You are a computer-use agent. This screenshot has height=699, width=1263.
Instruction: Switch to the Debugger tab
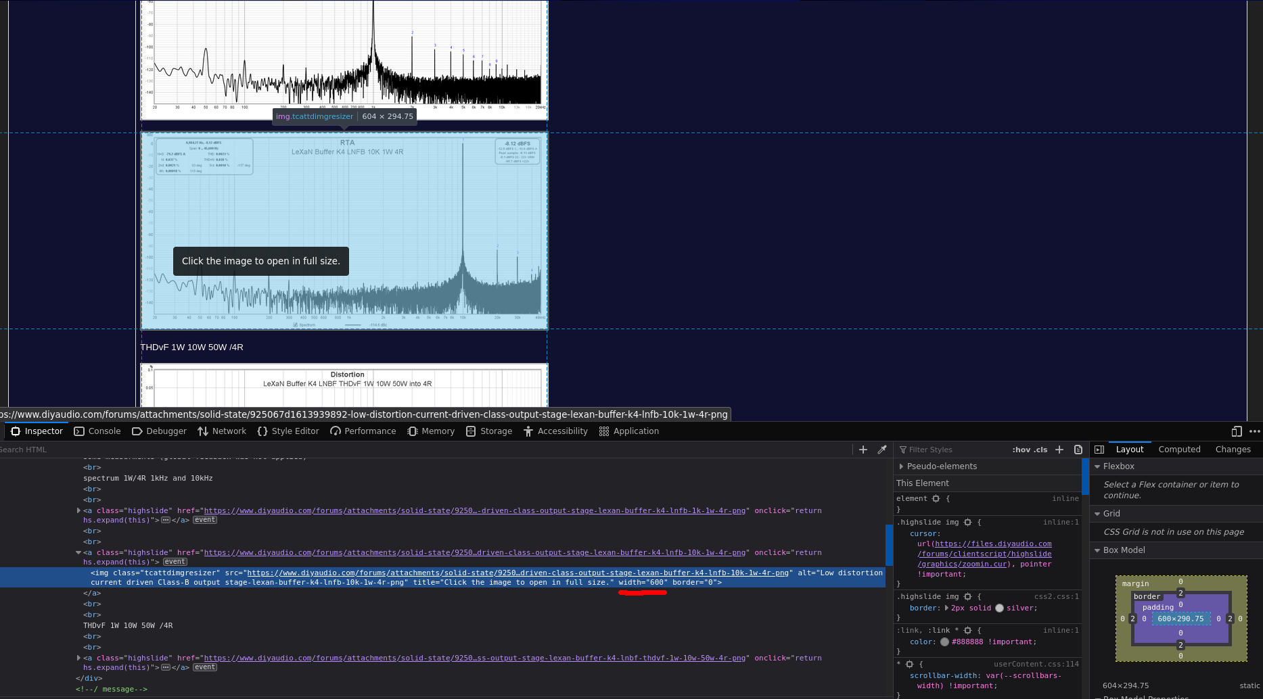point(159,431)
